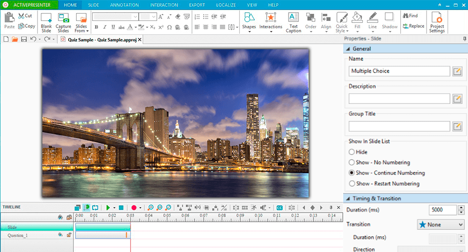Click the closed caption CC icon in timeline

(279, 208)
